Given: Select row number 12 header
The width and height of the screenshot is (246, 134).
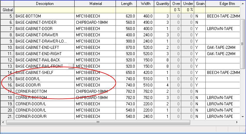Looking at the screenshot, I should [7, 60].
